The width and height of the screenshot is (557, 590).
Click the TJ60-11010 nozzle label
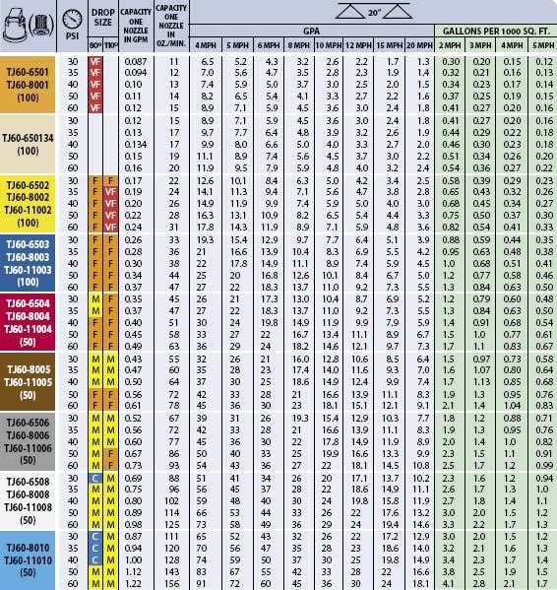[x=28, y=560]
